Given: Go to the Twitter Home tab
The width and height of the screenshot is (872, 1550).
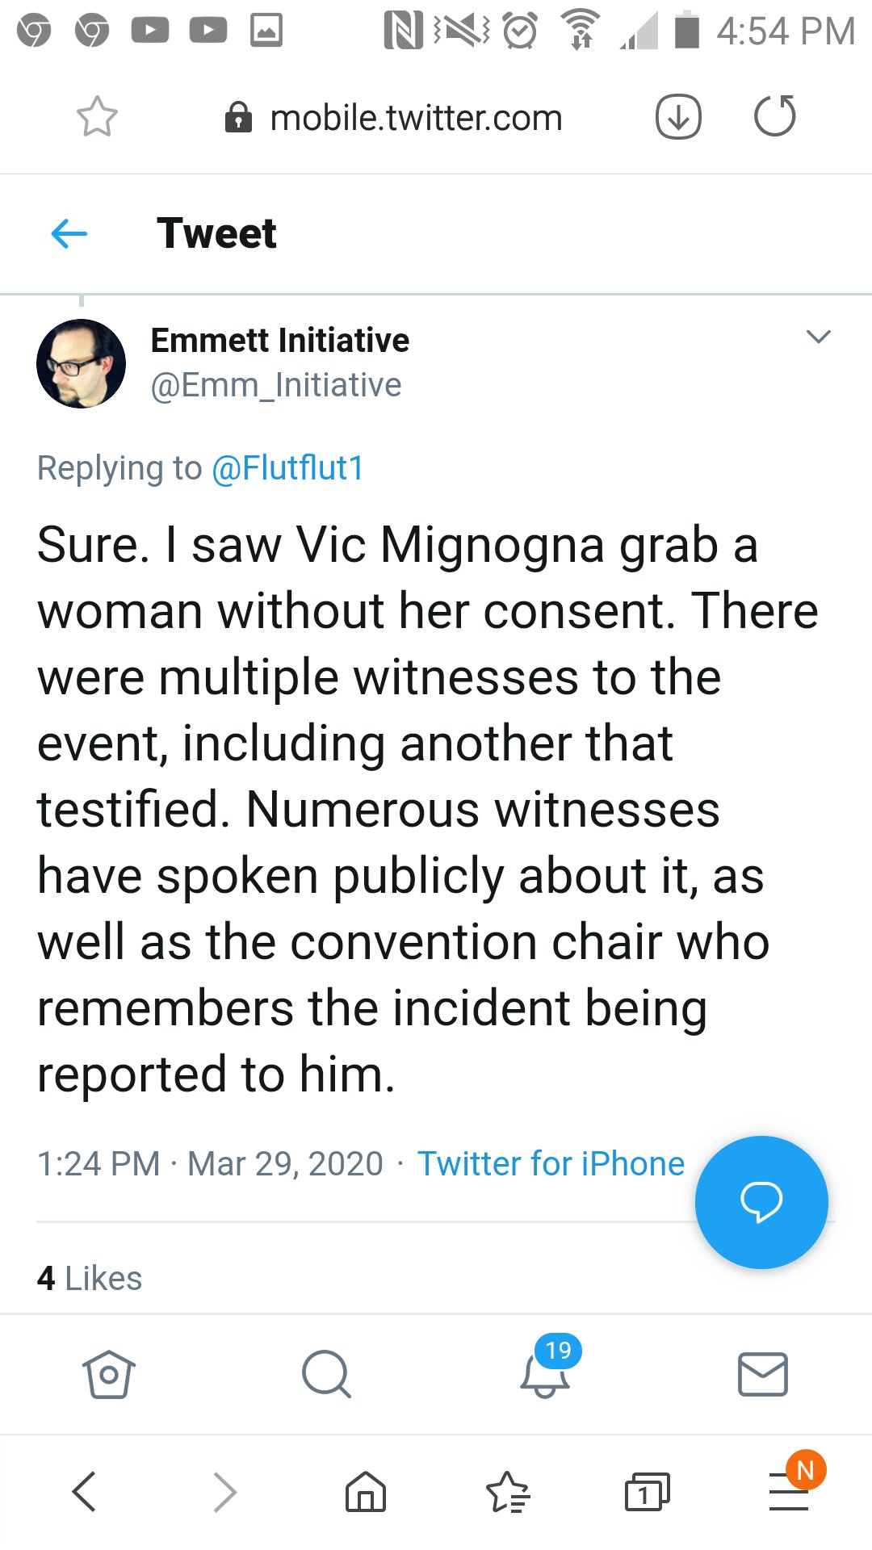Looking at the screenshot, I should pyautogui.click(x=109, y=1374).
